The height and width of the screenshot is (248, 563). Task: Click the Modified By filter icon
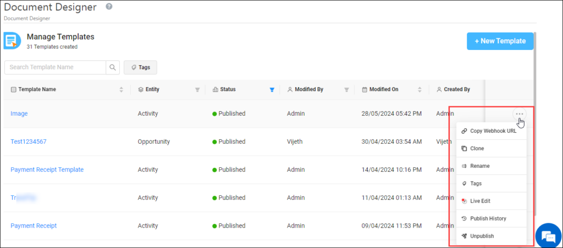point(346,89)
